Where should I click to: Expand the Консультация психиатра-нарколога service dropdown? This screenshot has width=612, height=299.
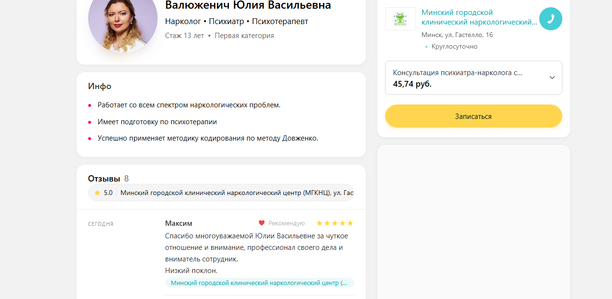(474, 78)
